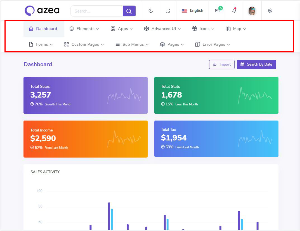Click the Map menu icon
Image resolution: width=300 pixels, height=231 pixels.
[228, 29]
